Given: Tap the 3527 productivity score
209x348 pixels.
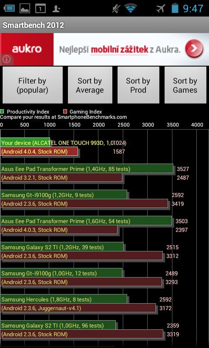Looking at the screenshot, I should point(183,169).
